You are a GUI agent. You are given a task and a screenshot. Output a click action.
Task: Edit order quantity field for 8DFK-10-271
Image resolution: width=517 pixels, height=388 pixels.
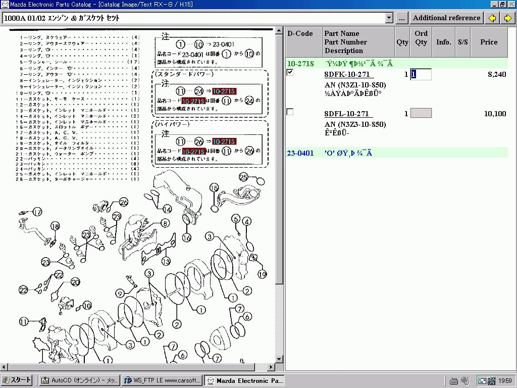click(421, 74)
